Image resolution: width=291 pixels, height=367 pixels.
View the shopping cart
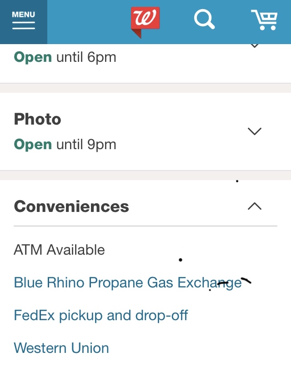265,20
